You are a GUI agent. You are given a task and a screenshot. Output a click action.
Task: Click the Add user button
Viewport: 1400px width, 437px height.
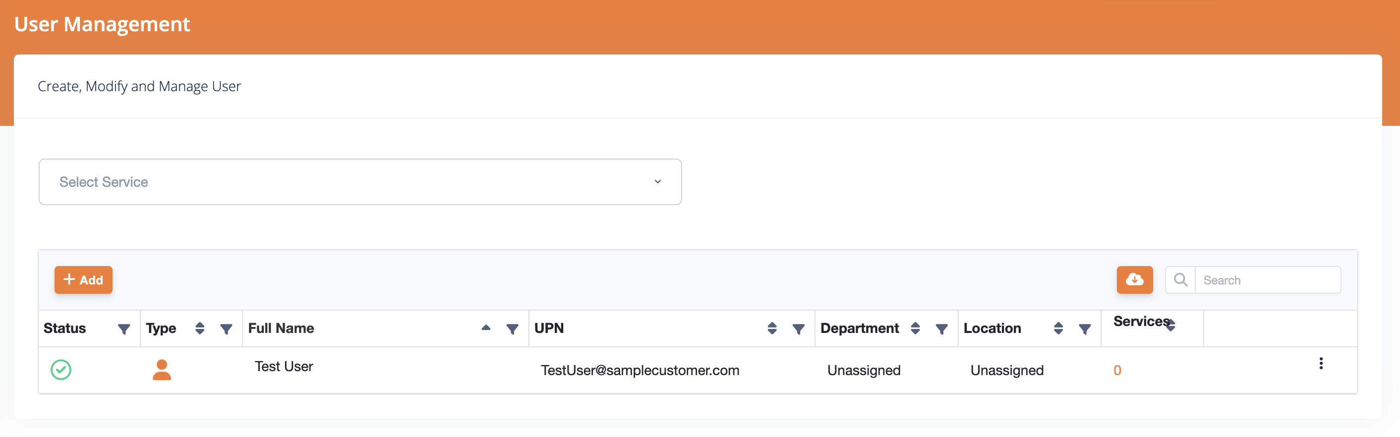coord(83,279)
